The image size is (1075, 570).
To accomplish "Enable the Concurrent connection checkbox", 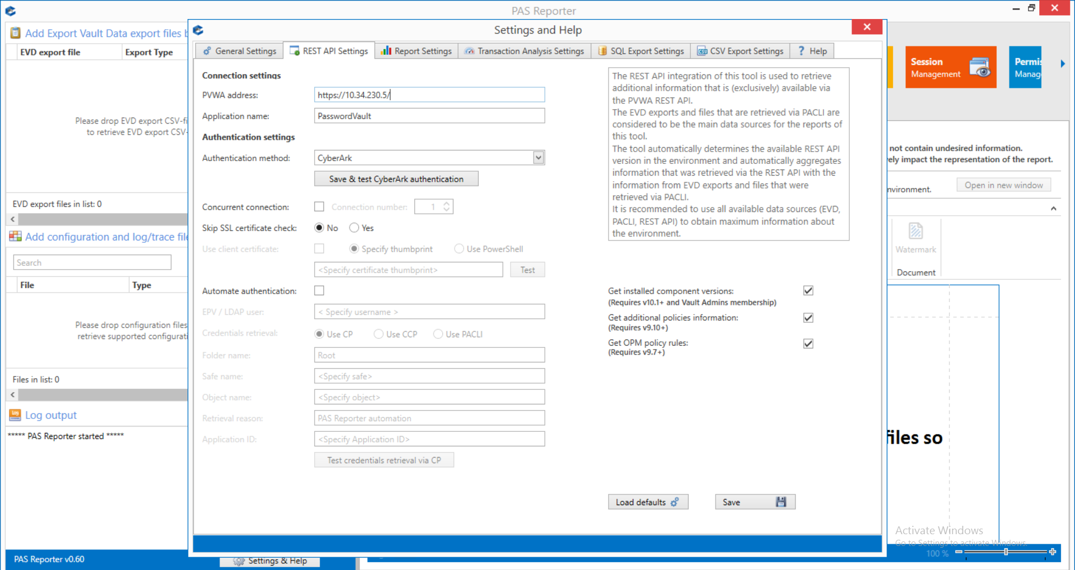I will [319, 206].
